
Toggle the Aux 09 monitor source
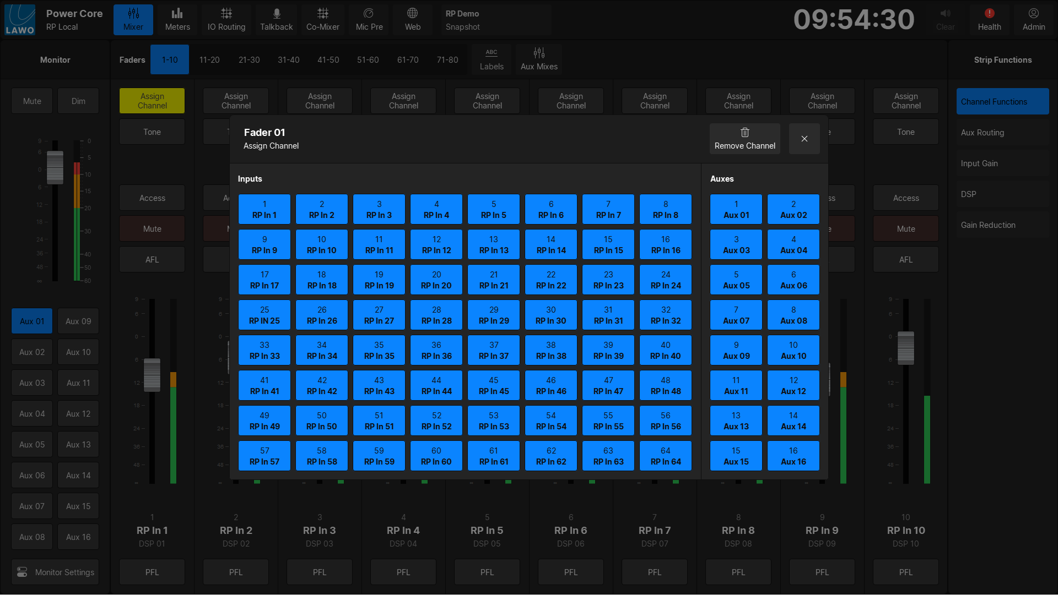78,321
